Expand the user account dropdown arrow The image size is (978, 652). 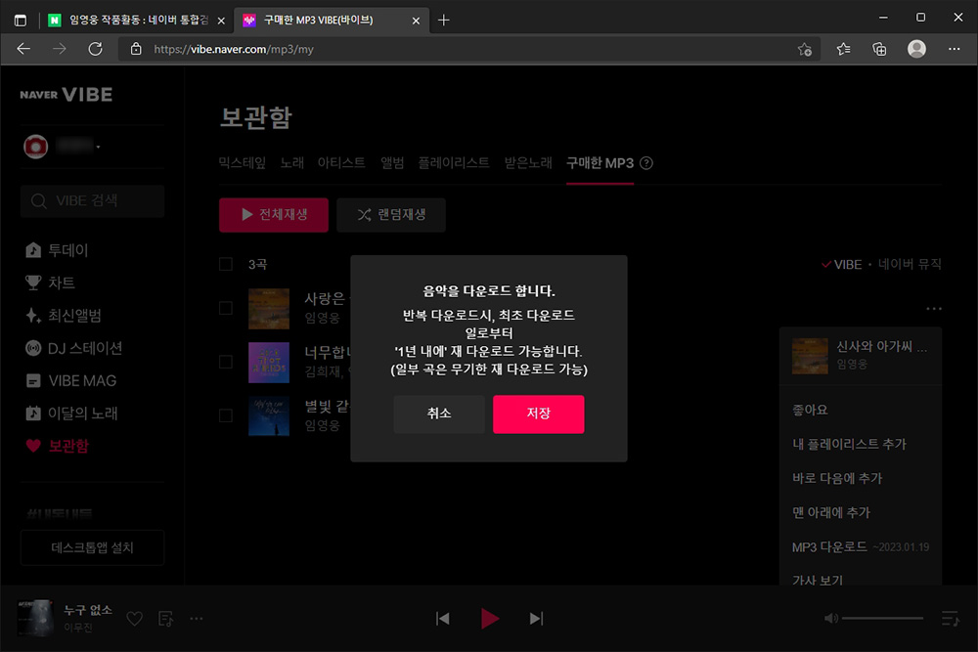tap(98, 147)
